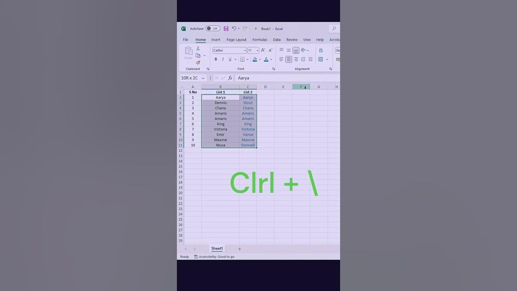Open the search magnifier box

(334, 29)
